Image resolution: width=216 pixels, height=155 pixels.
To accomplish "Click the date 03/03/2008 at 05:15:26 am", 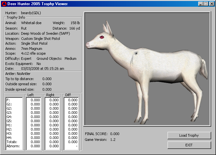I will click(43, 68).
